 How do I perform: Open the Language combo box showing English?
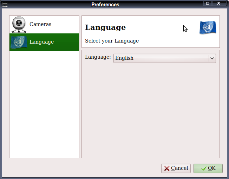pyautogui.click(x=165, y=58)
